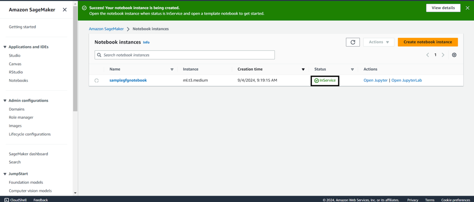474x202 pixels.
Task: Dismiss the green success banner
Action: [x=468, y=8]
